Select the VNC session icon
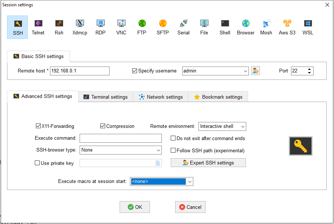Screen dimensions: 334x224 121,27
